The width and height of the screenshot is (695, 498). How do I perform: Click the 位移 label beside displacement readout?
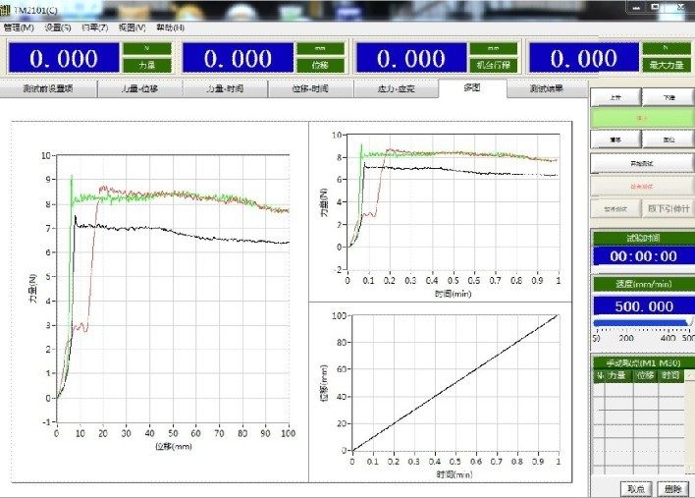coord(318,65)
